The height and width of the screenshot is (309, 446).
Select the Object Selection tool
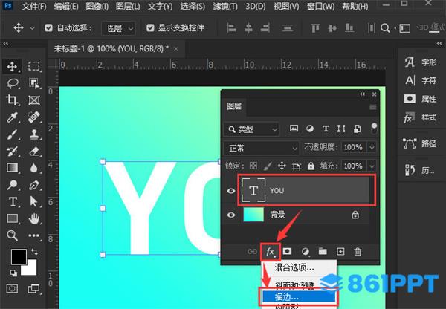click(x=34, y=84)
